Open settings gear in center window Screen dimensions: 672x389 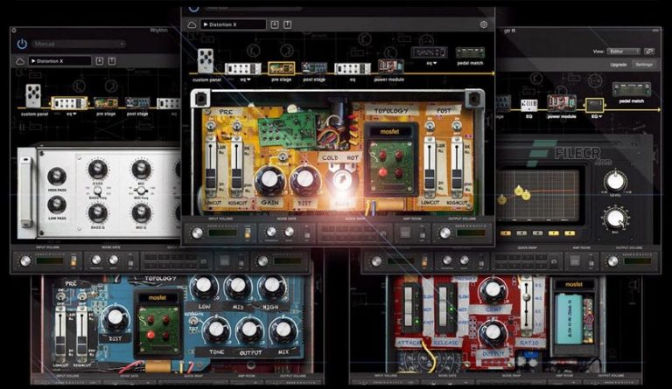pos(483,24)
